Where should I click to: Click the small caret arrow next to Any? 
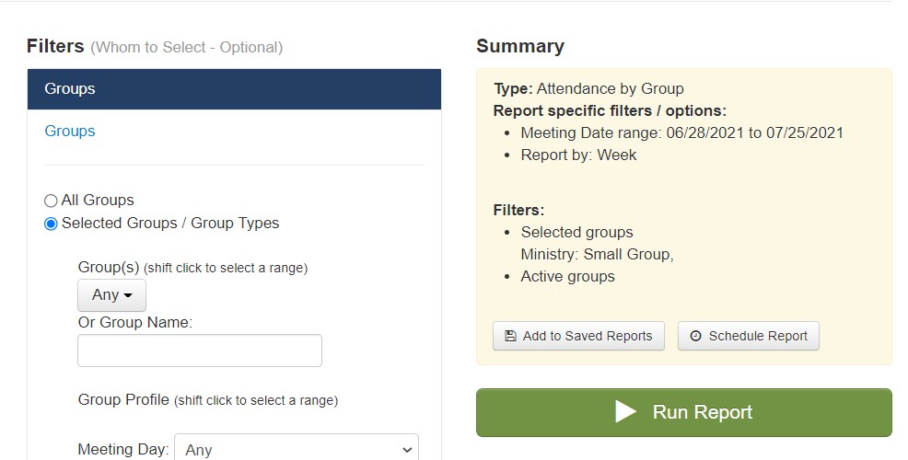[x=128, y=295]
